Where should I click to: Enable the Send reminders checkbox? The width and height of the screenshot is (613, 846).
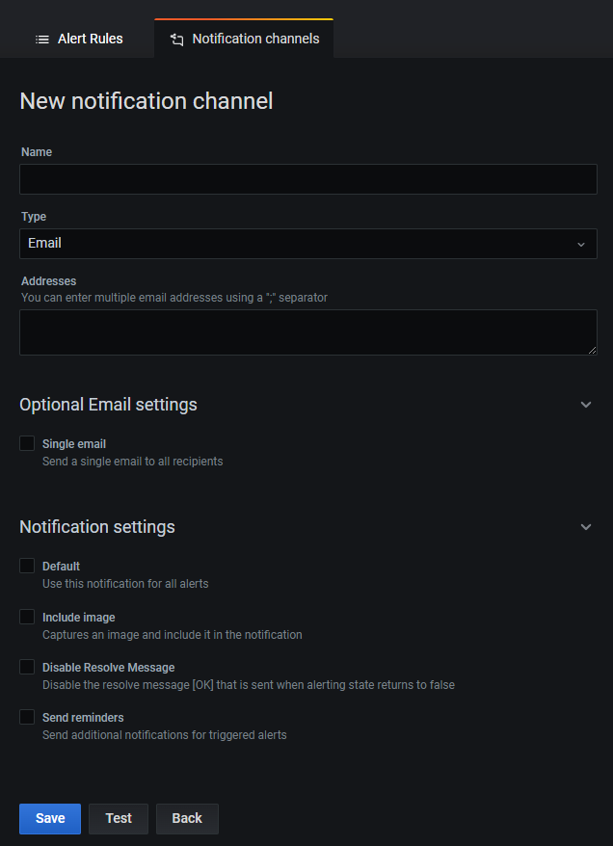pos(27,717)
